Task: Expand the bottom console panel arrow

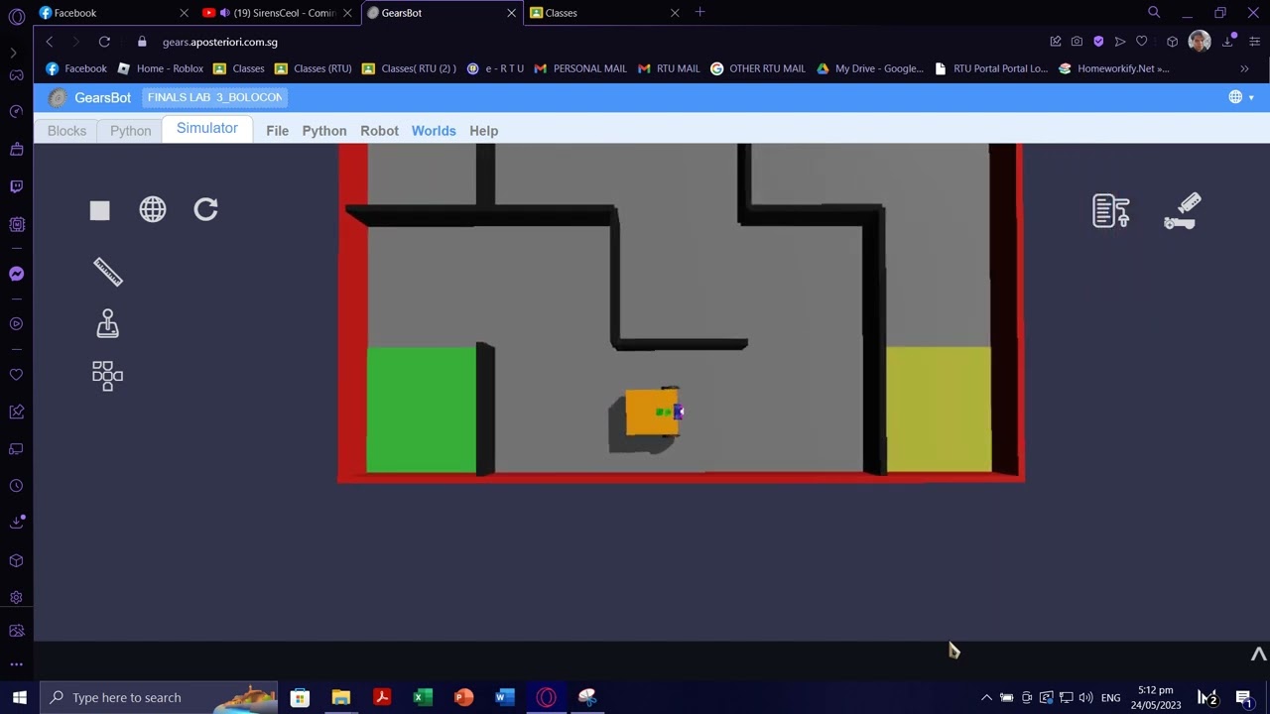Action: (1258, 654)
